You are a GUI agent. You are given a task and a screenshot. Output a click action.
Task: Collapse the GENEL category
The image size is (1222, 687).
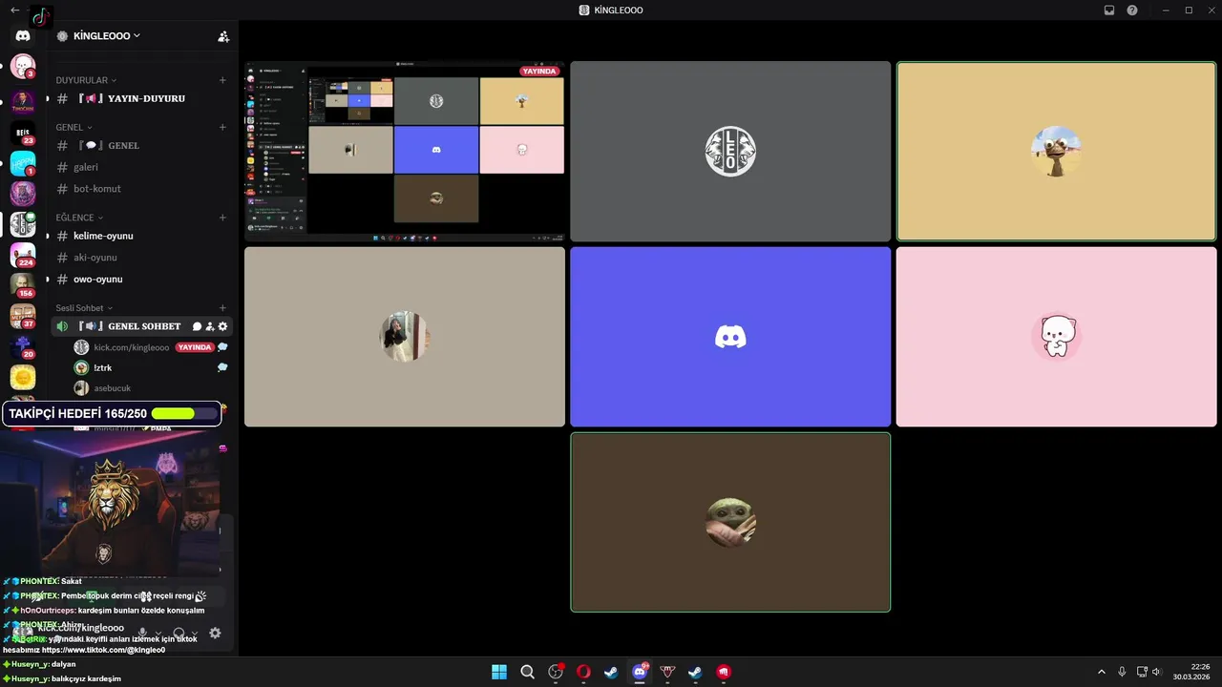tap(74, 127)
